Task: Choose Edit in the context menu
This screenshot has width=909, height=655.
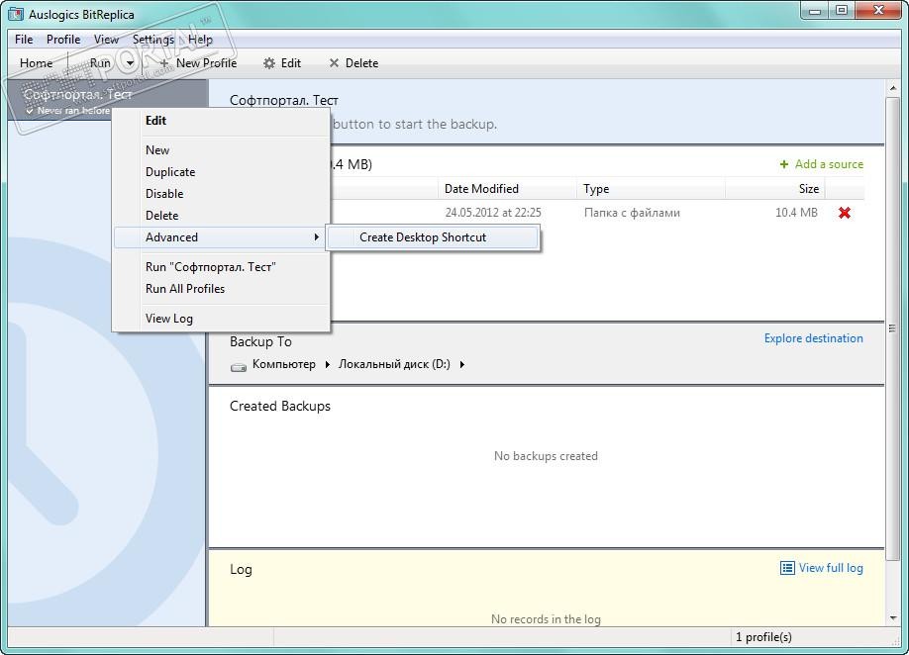Action: click(221, 121)
